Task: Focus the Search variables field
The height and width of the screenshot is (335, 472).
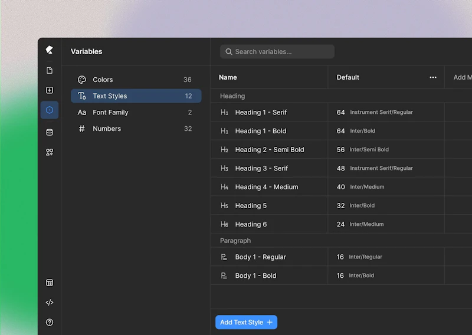Action: point(277,52)
